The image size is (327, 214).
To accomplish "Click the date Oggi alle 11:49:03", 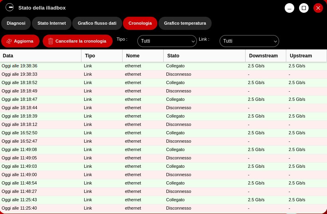I will 20,166.
